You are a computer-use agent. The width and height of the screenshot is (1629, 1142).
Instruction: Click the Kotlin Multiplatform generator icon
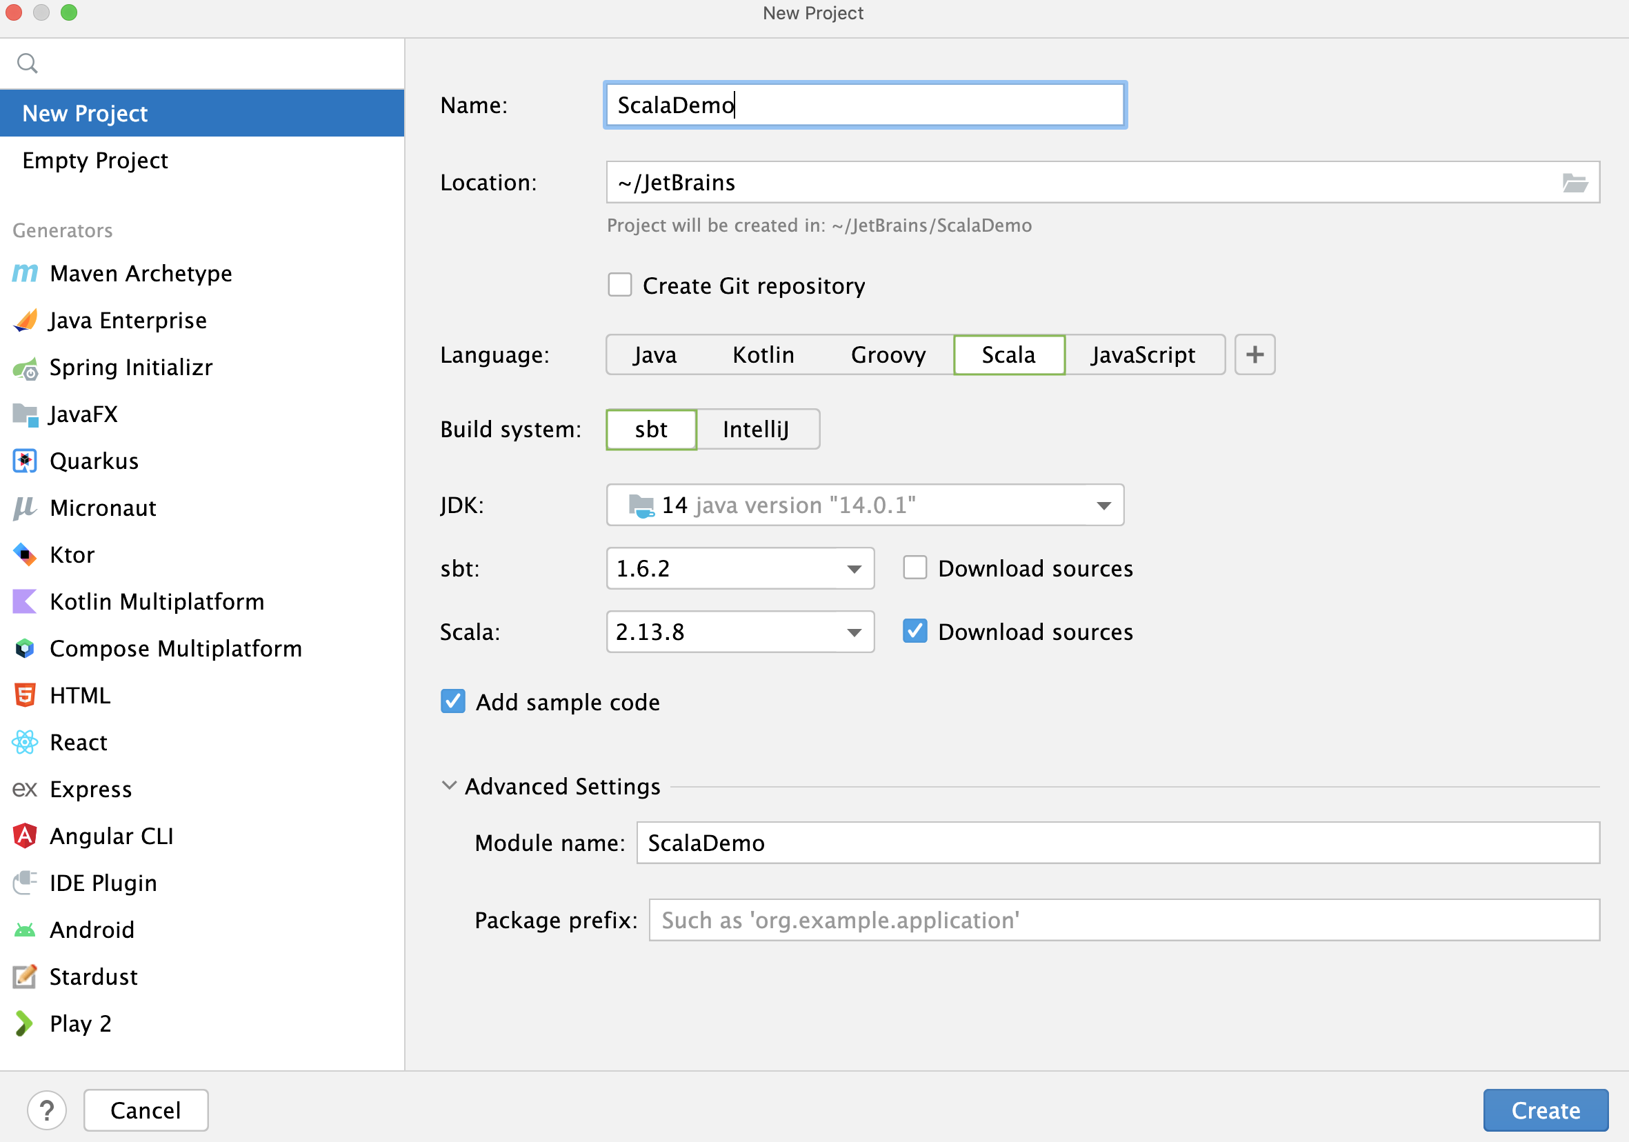point(25,604)
